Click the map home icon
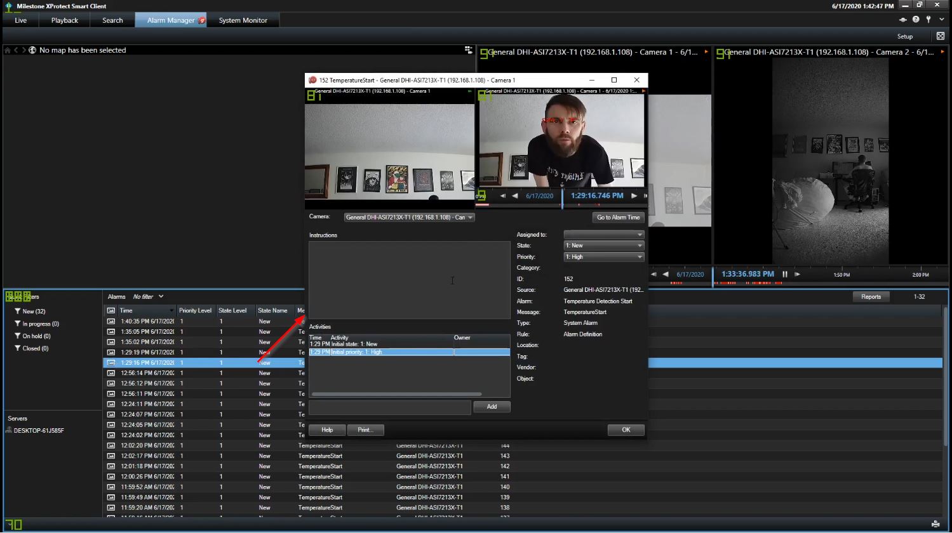The width and height of the screenshot is (952, 533). coord(8,50)
